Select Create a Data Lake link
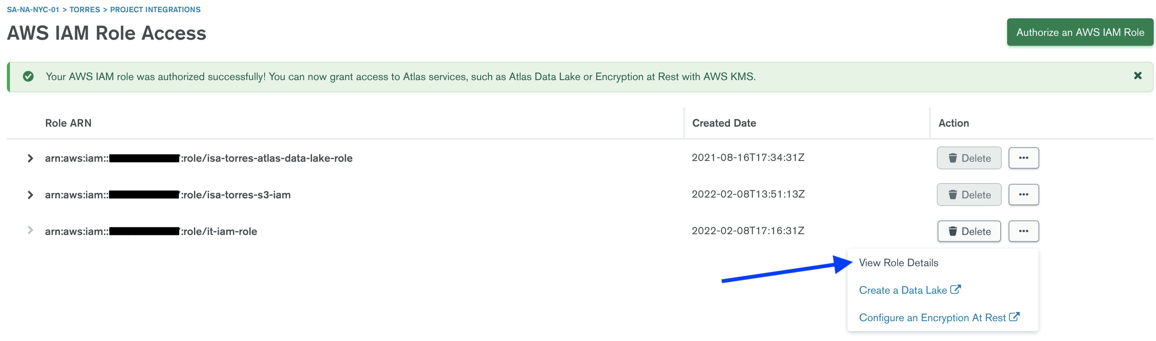This screenshot has height=341, width=1156. click(910, 290)
